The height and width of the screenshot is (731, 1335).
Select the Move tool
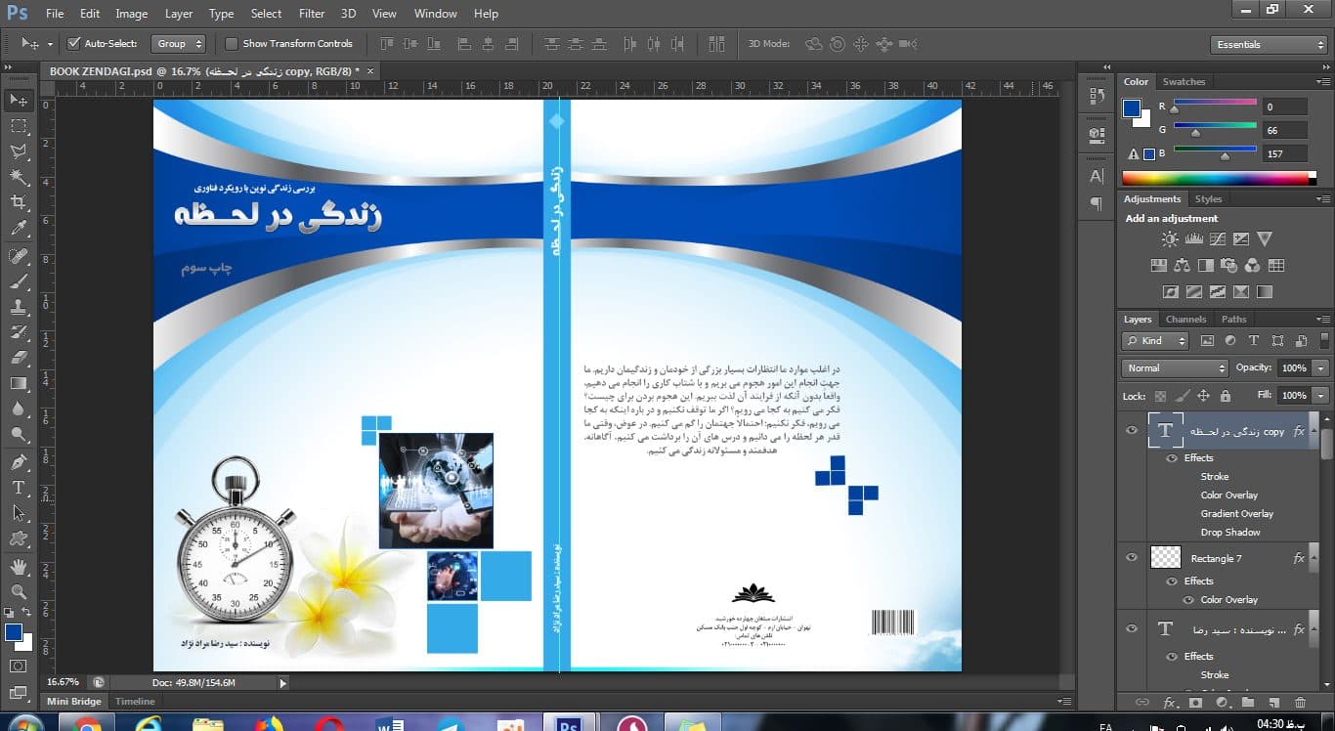point(19,100)
